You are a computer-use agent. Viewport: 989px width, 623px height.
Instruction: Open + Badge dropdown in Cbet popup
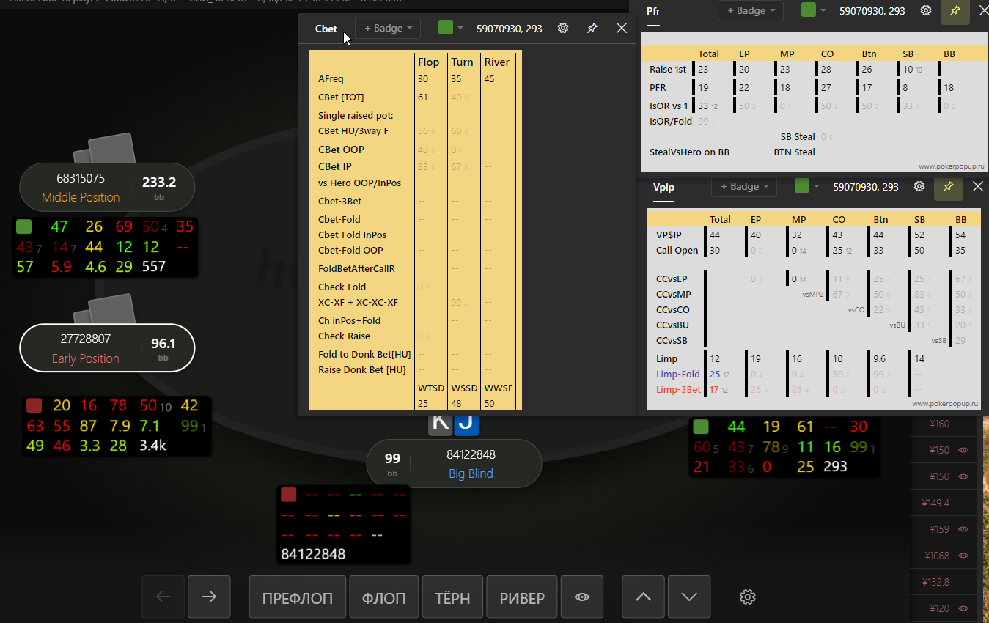point(388,28)
